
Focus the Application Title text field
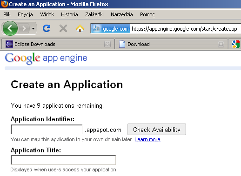point(63,160)
